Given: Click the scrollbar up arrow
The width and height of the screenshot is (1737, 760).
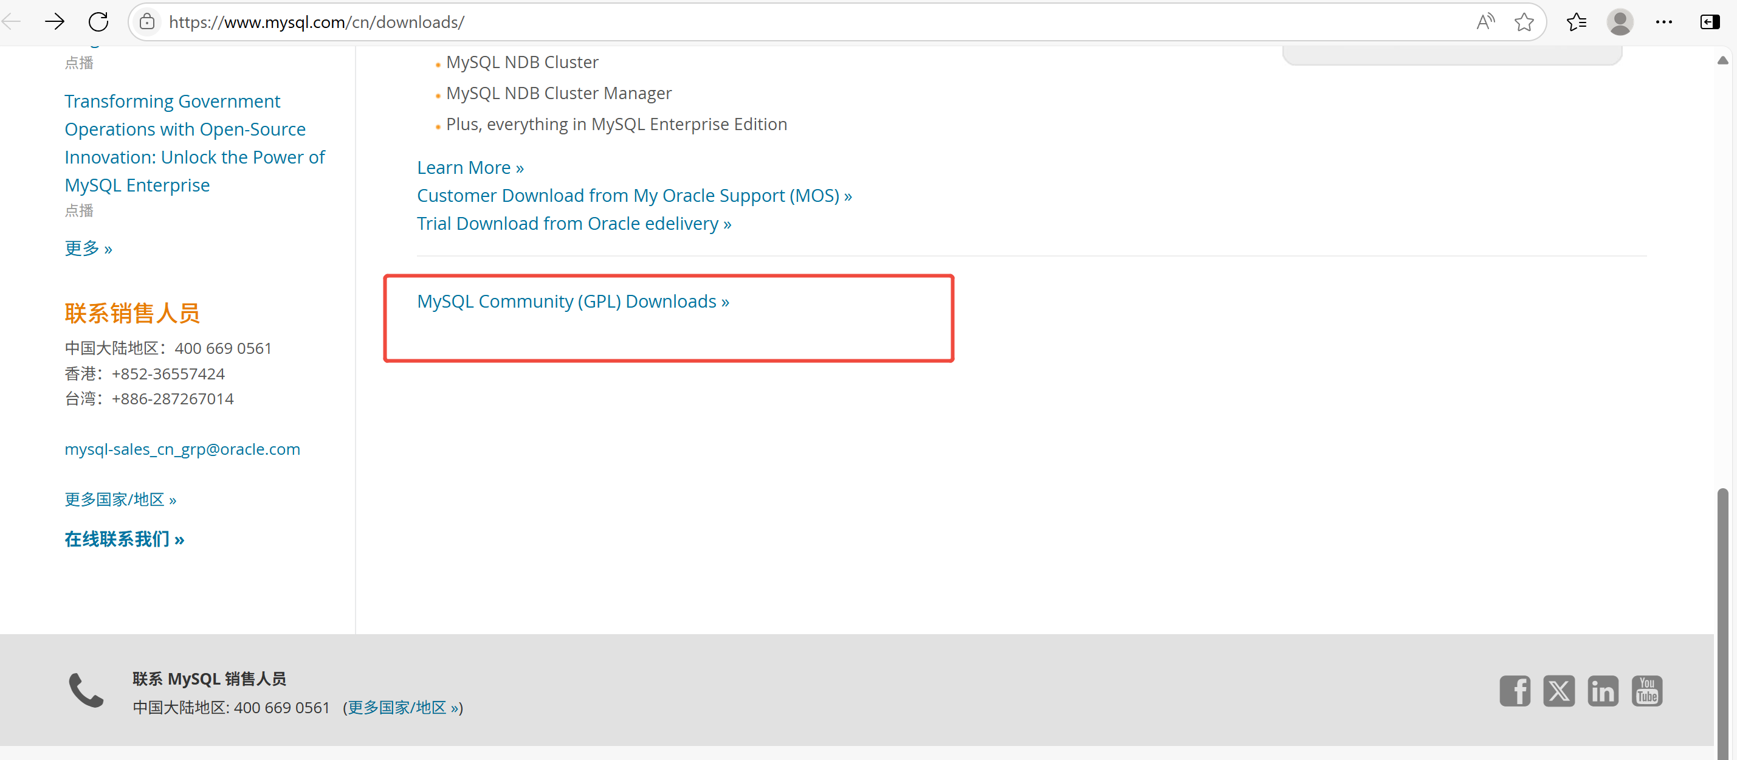Looking at the screenshot, I should coord(1723,60).
